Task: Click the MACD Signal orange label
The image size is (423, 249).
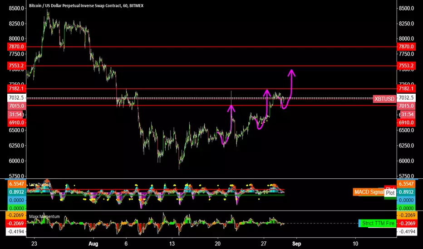Action: pos(369,192)
